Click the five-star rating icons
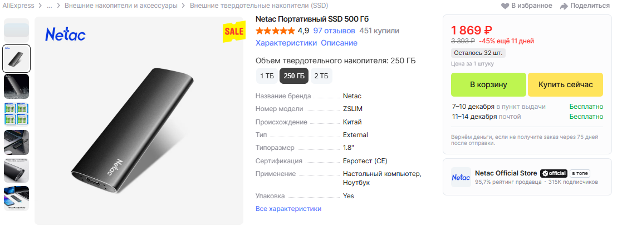 click(x=275, y=31)
